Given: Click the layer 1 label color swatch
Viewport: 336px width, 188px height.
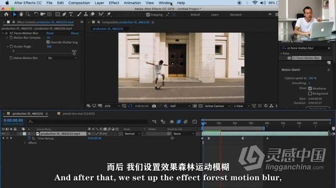Looking at the screenshot, I should coord(24,133).
